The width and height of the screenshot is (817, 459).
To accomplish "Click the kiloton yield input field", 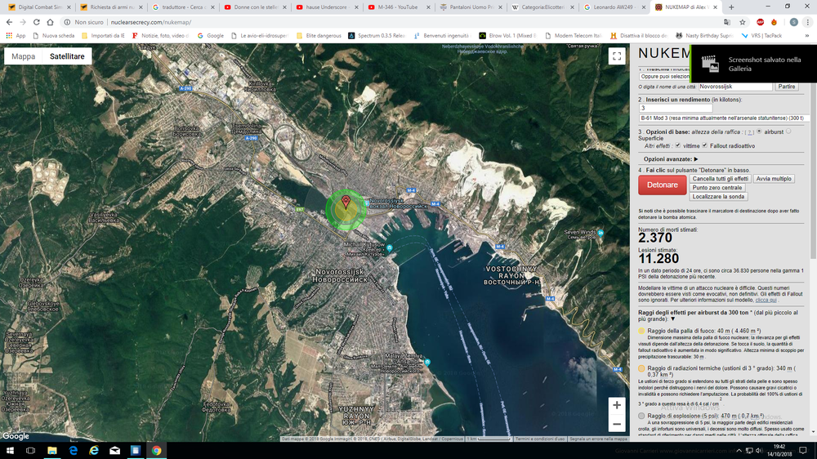I will click(676, 108).
